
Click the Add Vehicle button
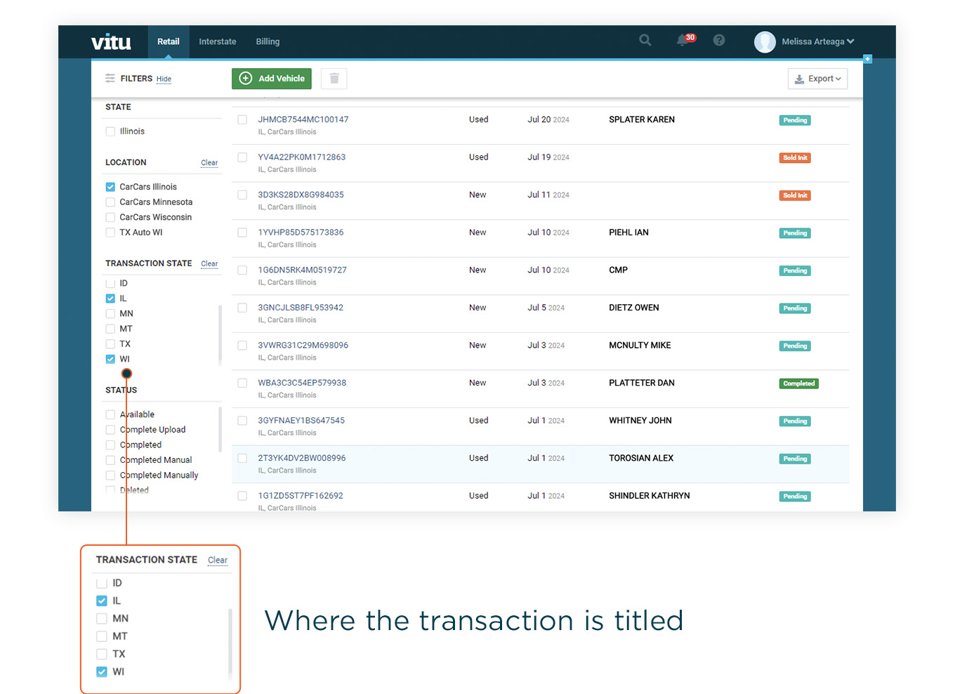(x=272, y=79)
